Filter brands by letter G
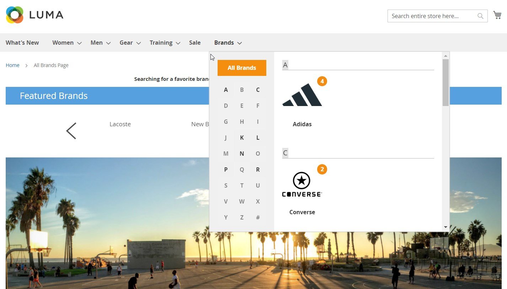The height and width of the screenshot is (289, 507). [226, 122]
